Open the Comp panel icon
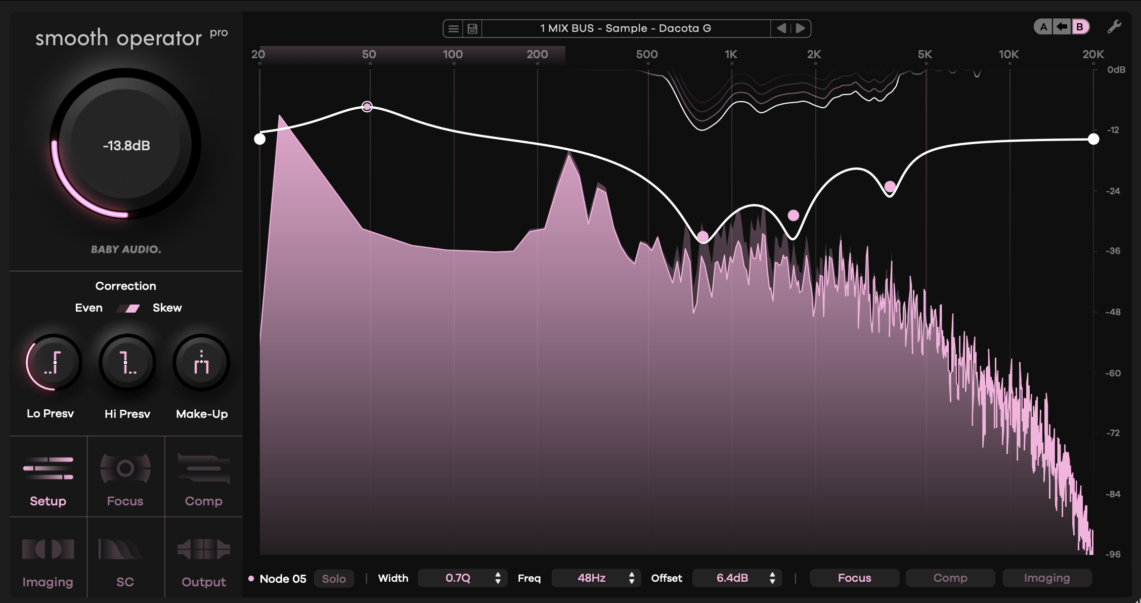Screen dimensions: 1141x603 pos(203,468)
